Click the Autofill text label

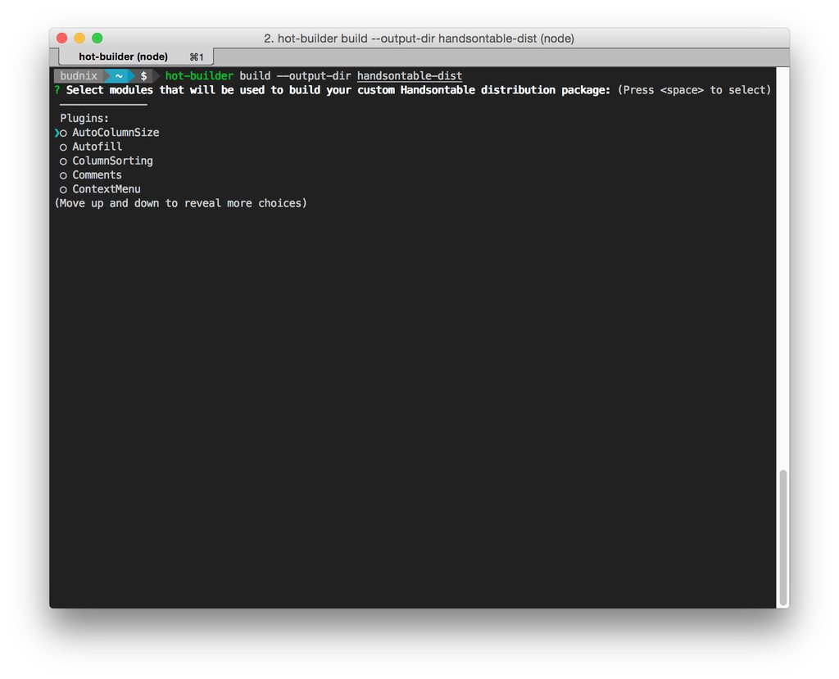point(97,147)
